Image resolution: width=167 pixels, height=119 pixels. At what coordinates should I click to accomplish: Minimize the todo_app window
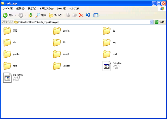tap(154, 4)
